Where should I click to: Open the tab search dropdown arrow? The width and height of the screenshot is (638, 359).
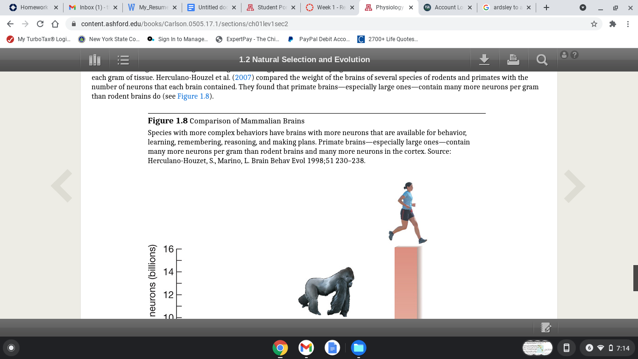(582, 7)
